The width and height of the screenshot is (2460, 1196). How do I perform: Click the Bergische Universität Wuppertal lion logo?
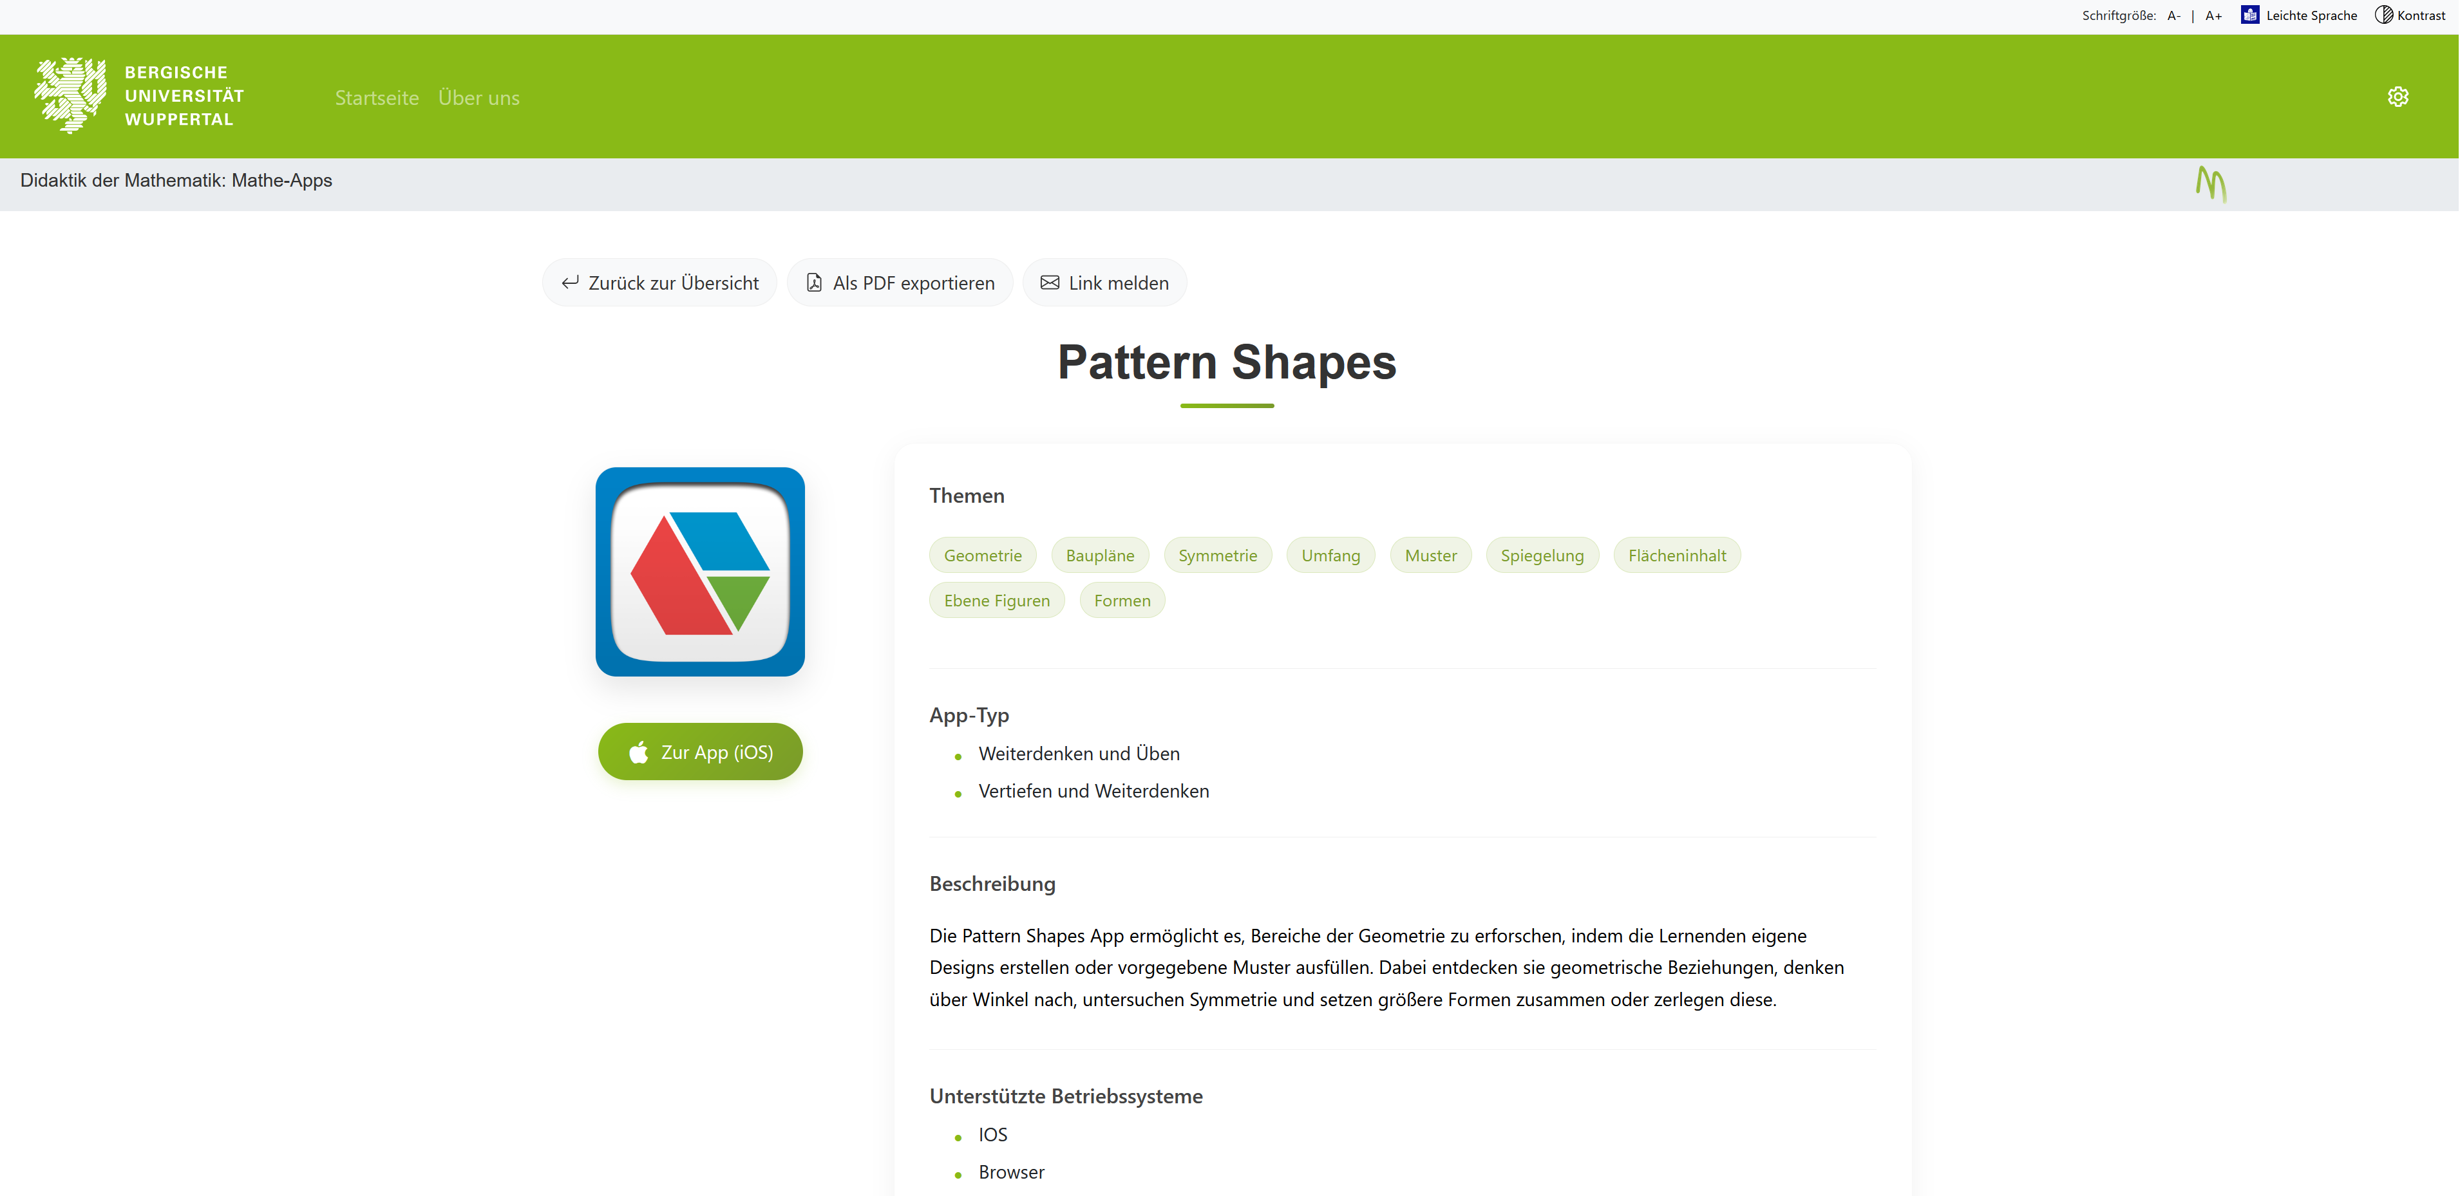click(x=70, y=95)
